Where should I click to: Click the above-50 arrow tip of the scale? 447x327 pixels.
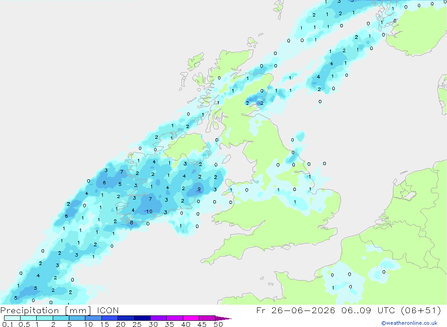[x=223, y=319]
